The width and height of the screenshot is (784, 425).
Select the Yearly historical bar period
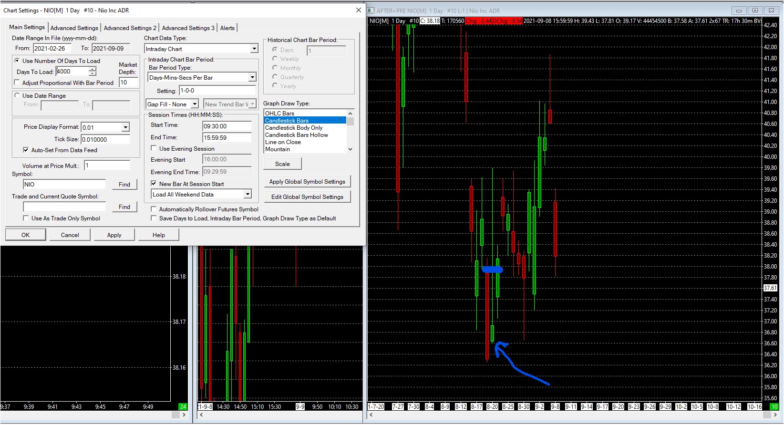[275, 86]
